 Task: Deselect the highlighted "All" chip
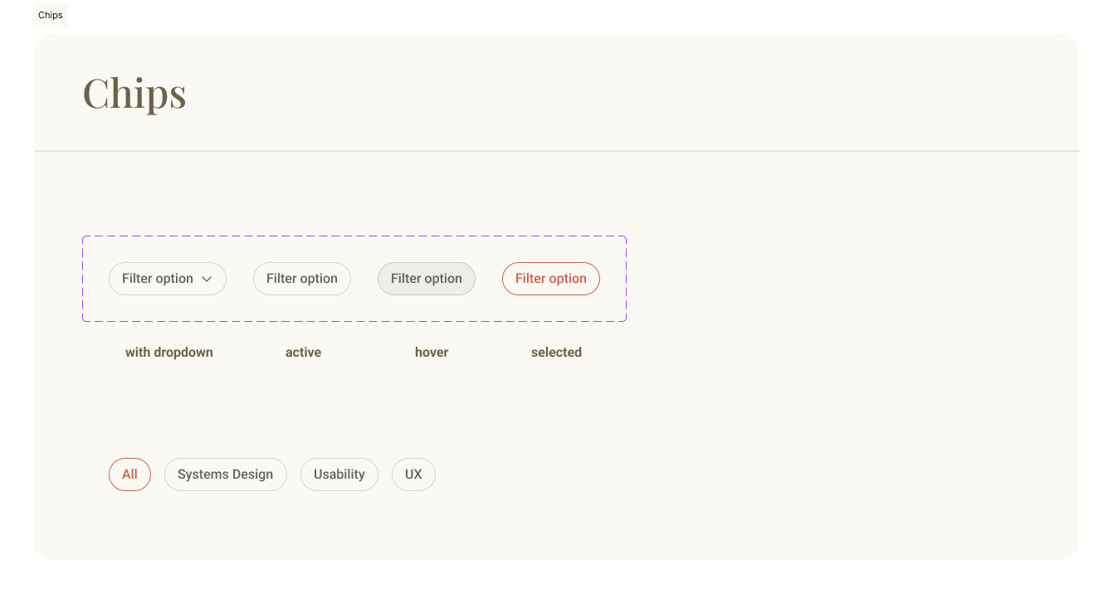pyautogui.click(x=129, y=474)
